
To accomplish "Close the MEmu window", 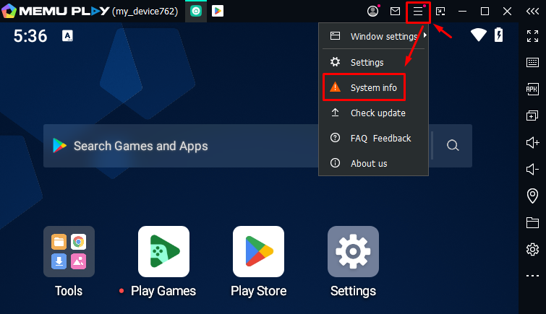I will [x=508, y=12].
